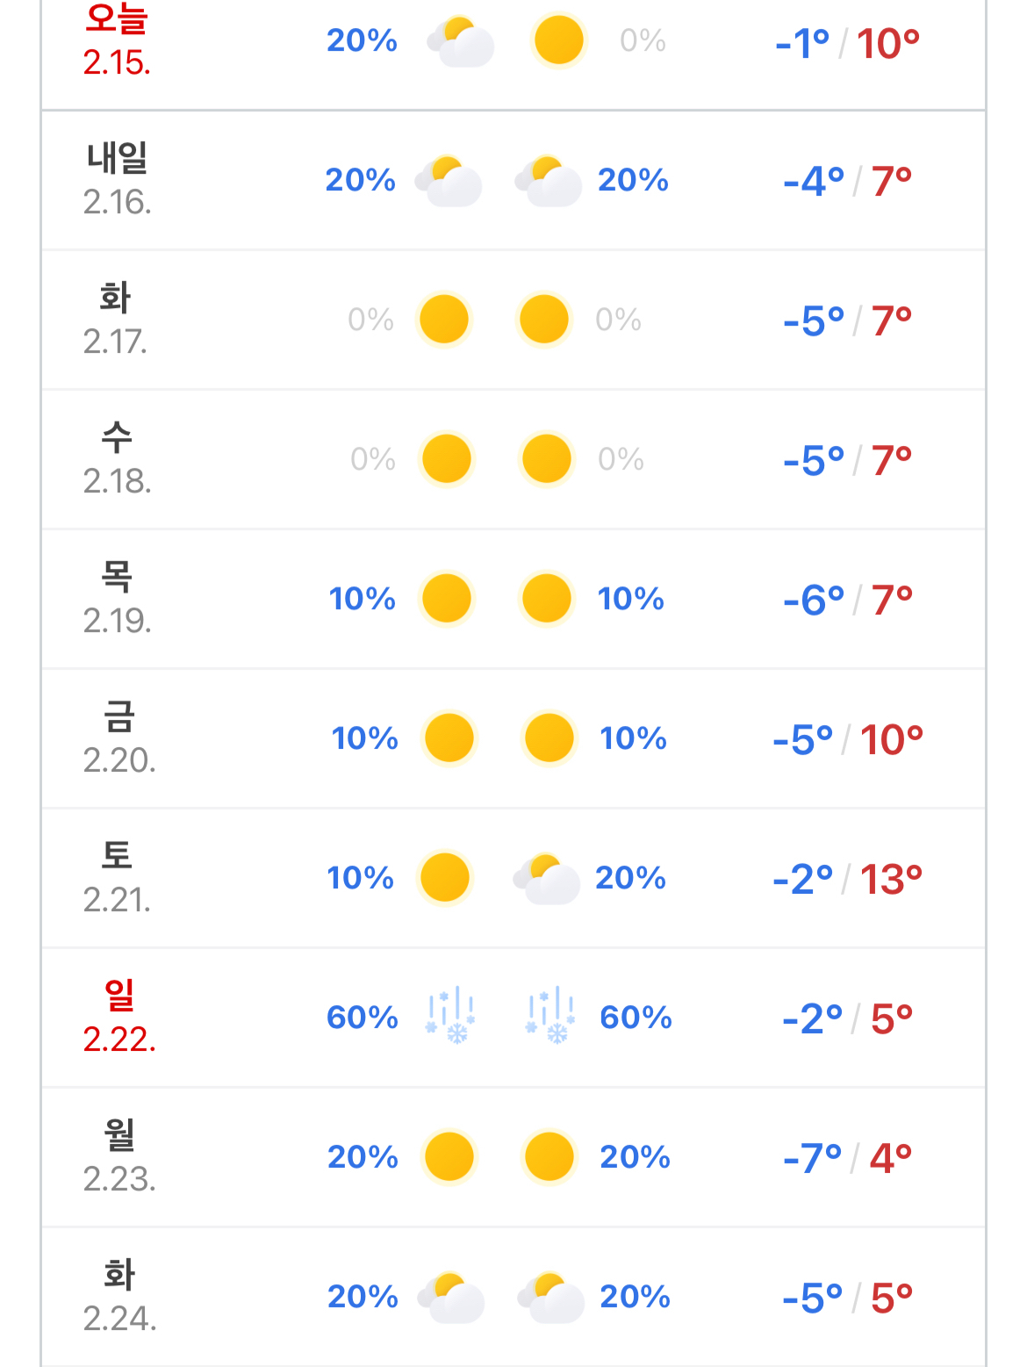The height and width of the screenshot is (1367, 1027).
Task: Click 2.20 morning sunny icon
Action: (449, 738)
